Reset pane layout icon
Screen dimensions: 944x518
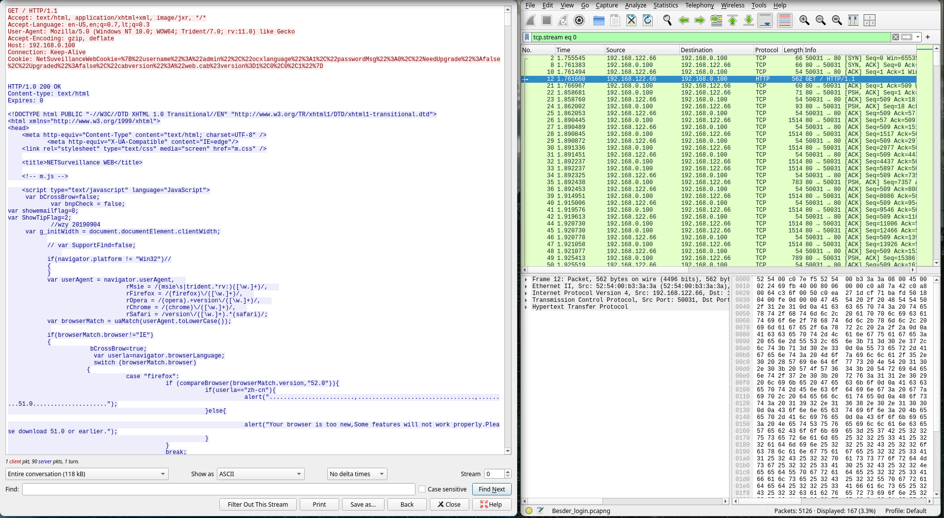click(853, 20)
